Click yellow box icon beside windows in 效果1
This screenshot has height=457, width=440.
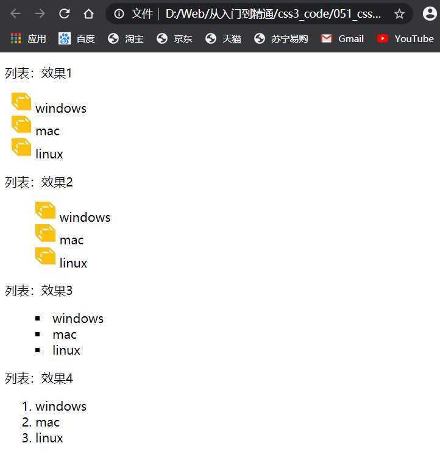tap(21, 101)
